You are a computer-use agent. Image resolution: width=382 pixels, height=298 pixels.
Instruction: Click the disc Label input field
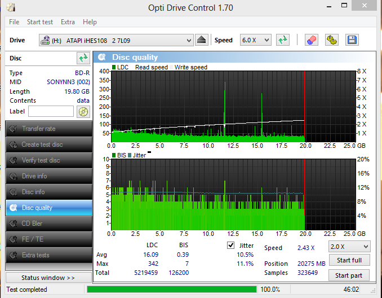51,111
